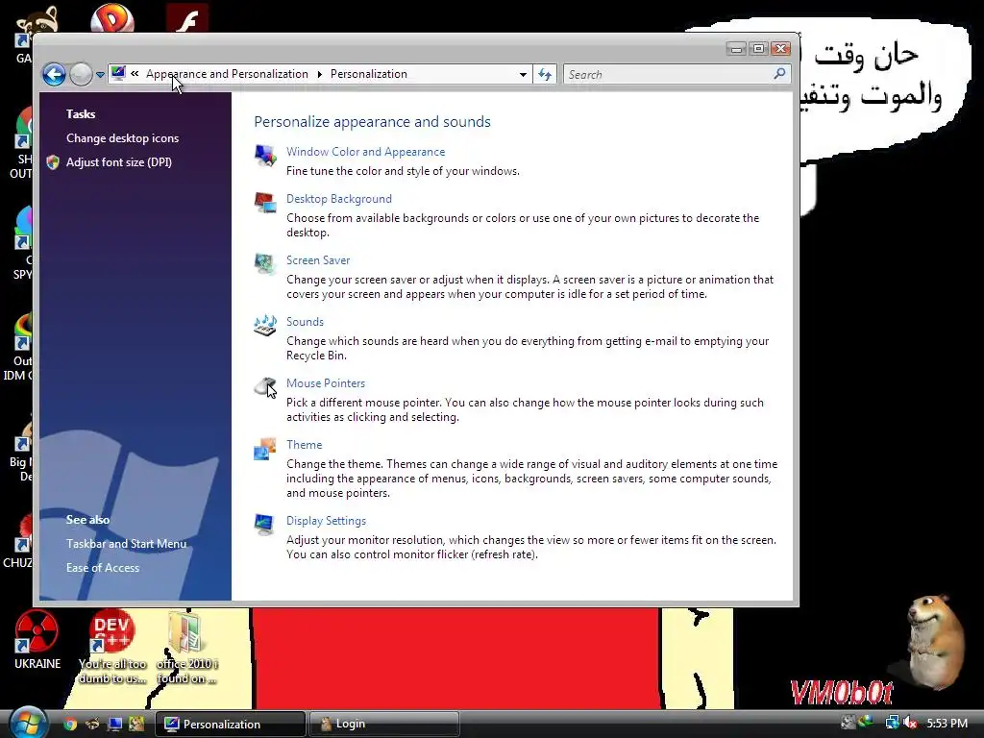Click the breadcrumb arrow after Appearance and Personalization
This screenshot has height=738, width=984.
click(x=319, y=74)
